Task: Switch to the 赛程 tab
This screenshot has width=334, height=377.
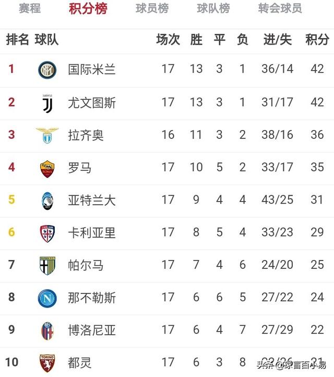Action: tap(30, 9)
